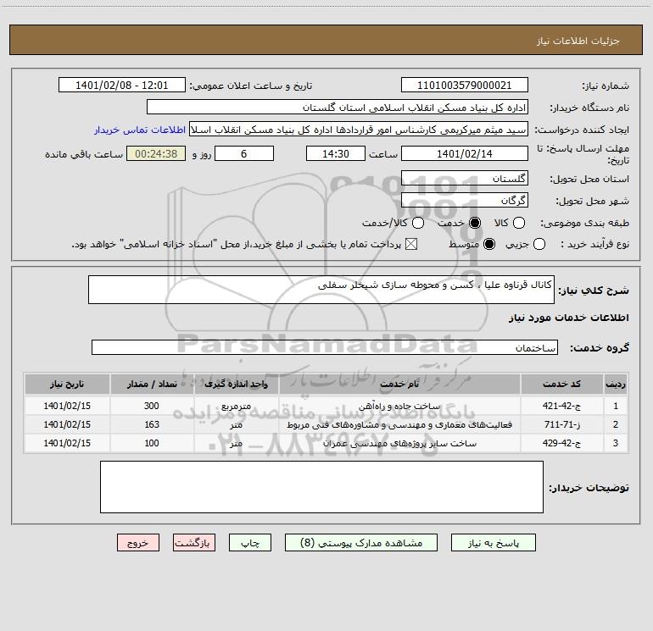Click the delivery city field گرگان
653x631 pixels.
click(x=465, y=201)
